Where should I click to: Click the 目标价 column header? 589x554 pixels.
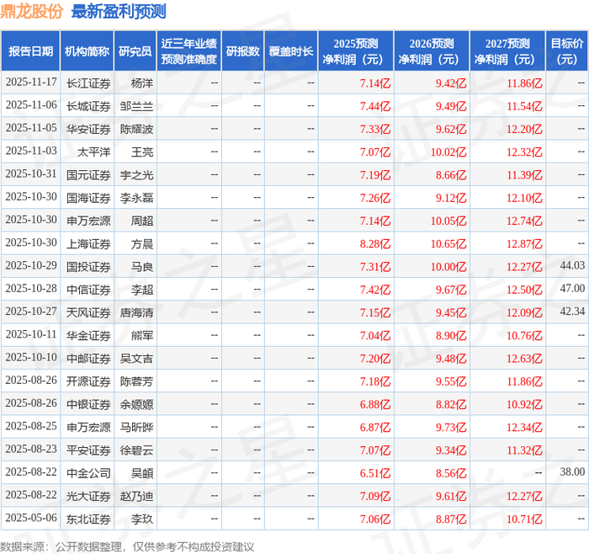point(567,51)
